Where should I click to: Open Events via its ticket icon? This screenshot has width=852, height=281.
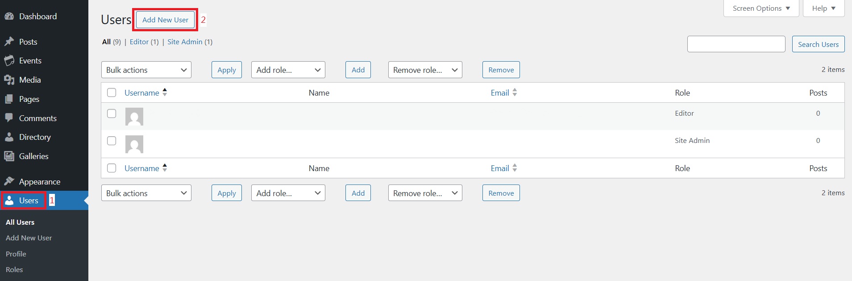point(9,61)
